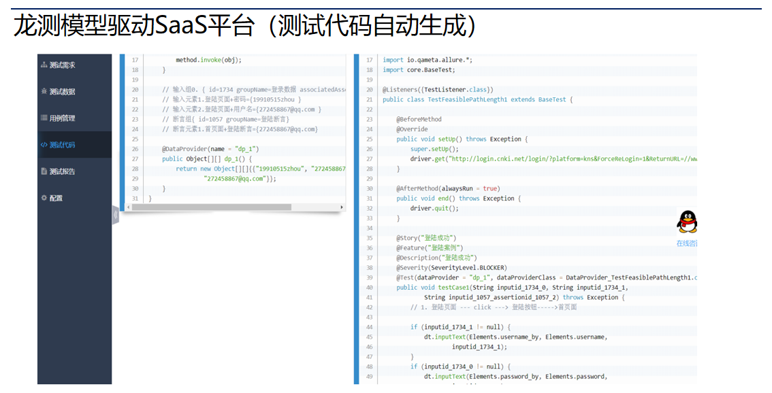Image resolution: width=772 pixels, height=393 pixels.
Task: Click "public void end() throws Exception" line
Action: (458, 199)
